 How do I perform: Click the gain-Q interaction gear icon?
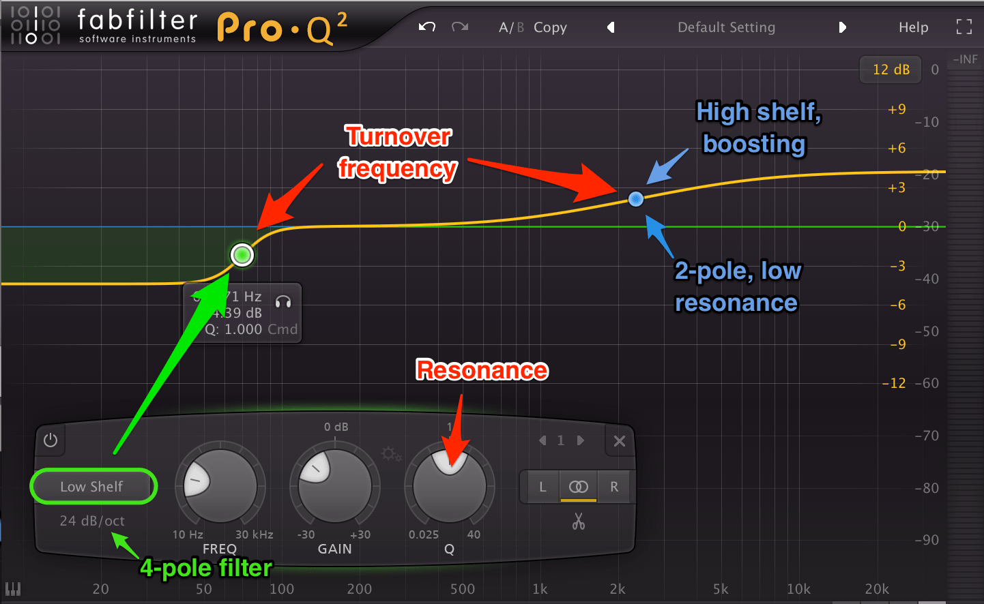[391, 454]
